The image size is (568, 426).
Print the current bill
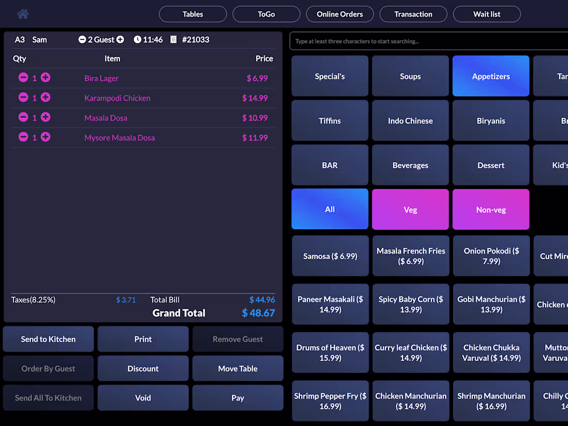click(x=143, y=339)
